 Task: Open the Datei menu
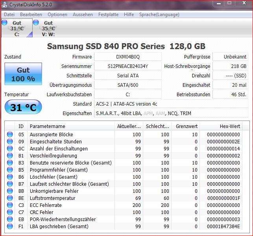(x=9, y=15)
